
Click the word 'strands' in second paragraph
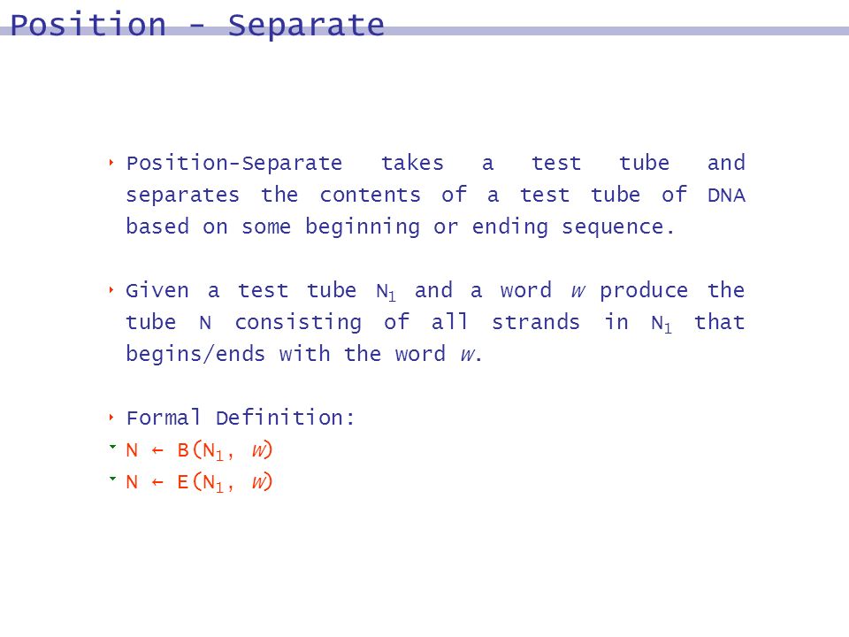tap(536, 322)
